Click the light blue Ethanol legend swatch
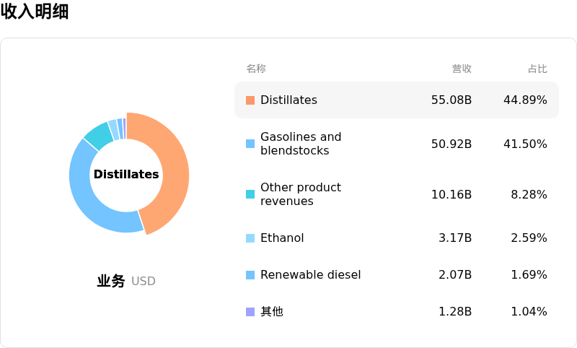The image size is (577, 348). tap(250, 238)
